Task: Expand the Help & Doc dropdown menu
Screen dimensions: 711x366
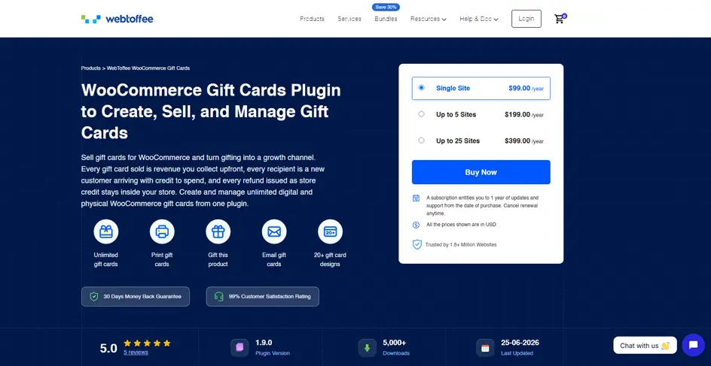Action: coord(479,19)
